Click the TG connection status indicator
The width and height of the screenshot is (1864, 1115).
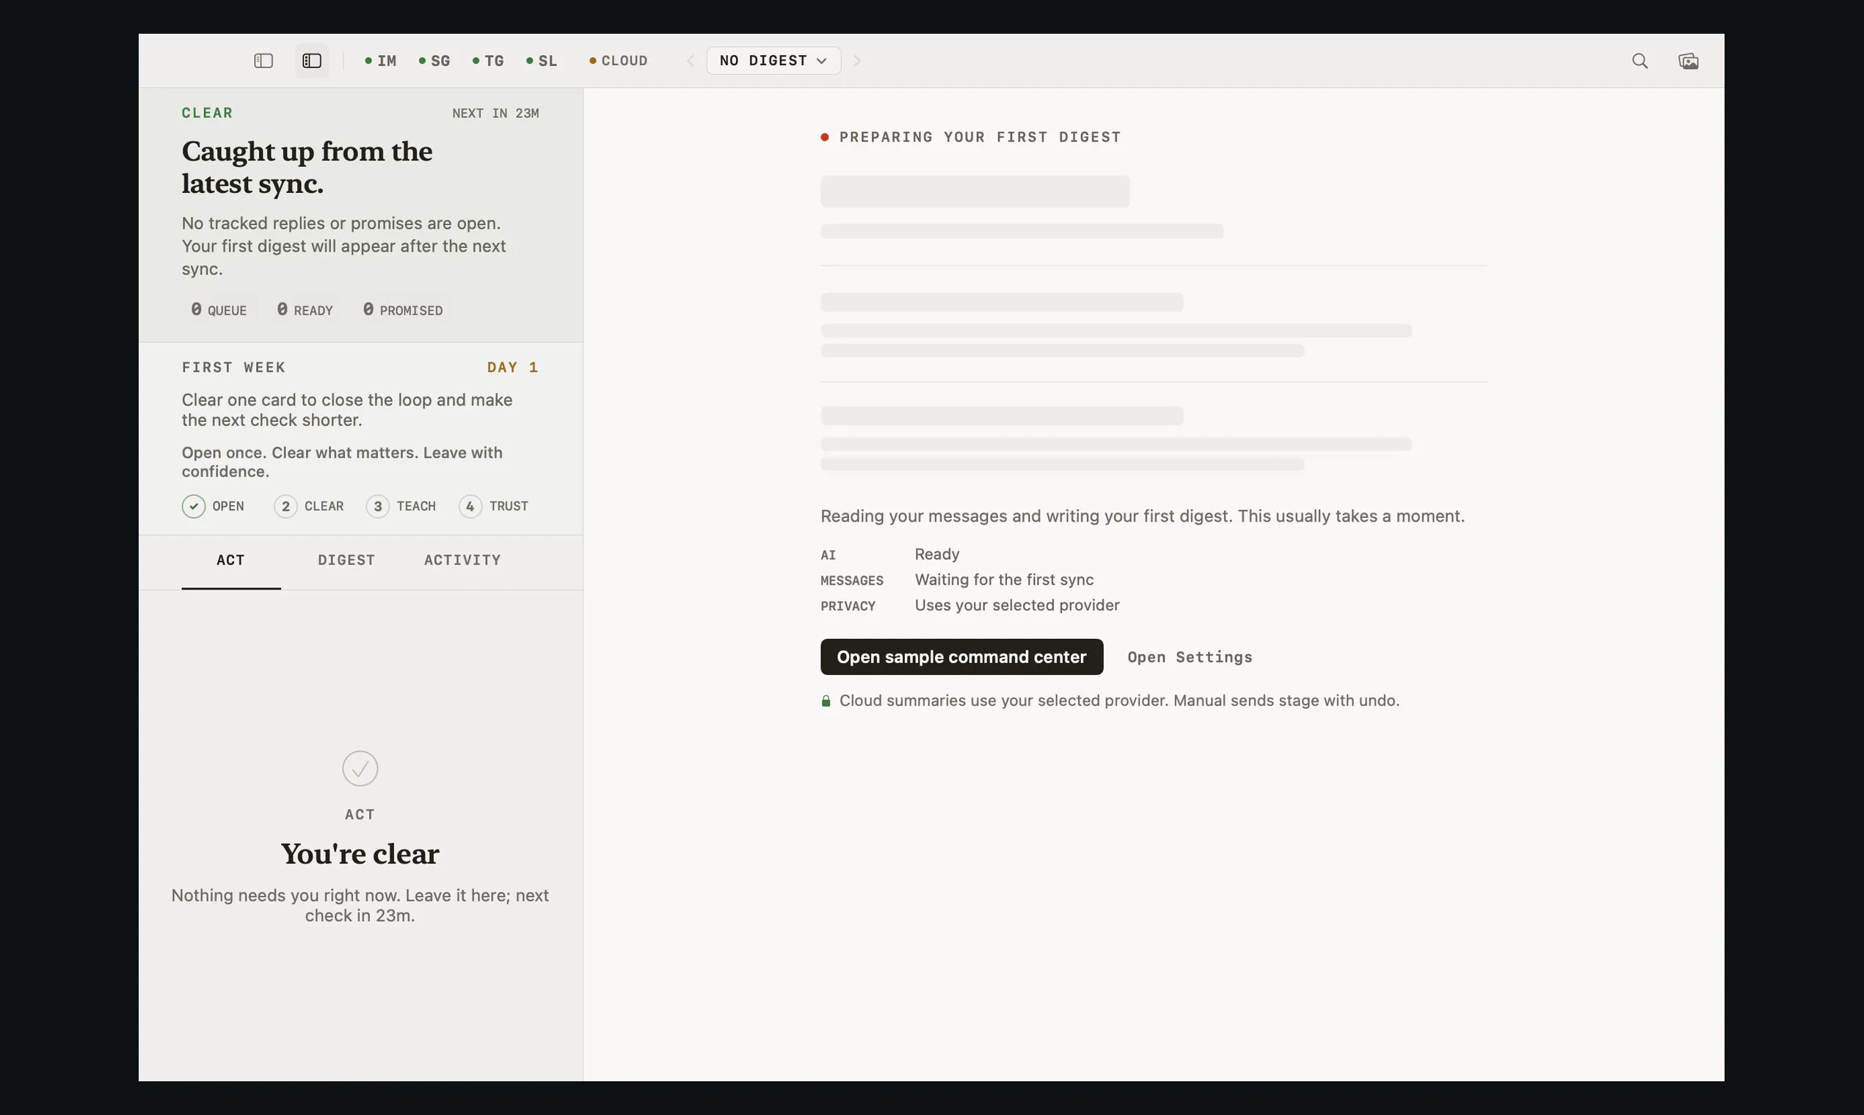pos(489,61)
